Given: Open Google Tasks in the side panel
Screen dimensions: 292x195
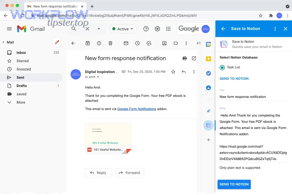Looking at the screenshot, I should (x=208, y=73).
